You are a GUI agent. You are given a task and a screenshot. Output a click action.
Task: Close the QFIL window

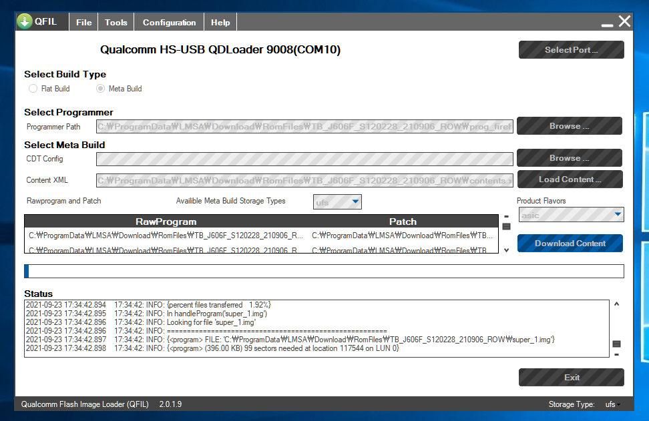(x=624, y=21)
